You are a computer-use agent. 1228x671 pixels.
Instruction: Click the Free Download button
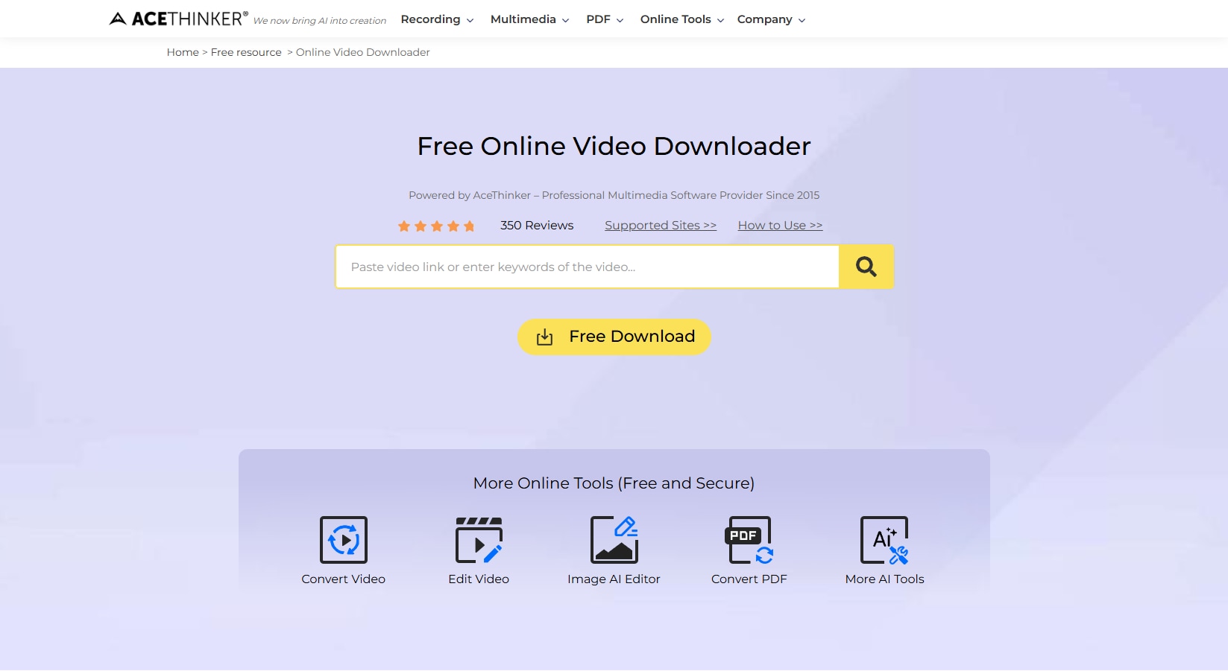tap(614, 337)
